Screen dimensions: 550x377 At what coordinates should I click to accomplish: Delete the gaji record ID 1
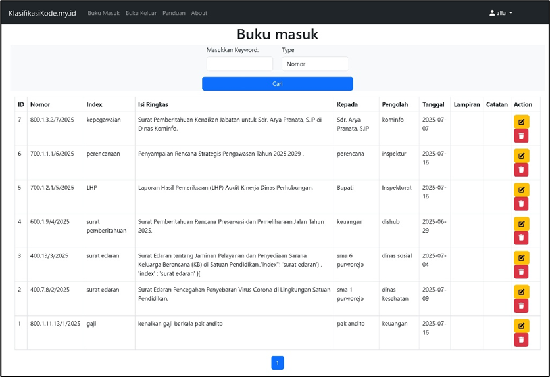521,340
